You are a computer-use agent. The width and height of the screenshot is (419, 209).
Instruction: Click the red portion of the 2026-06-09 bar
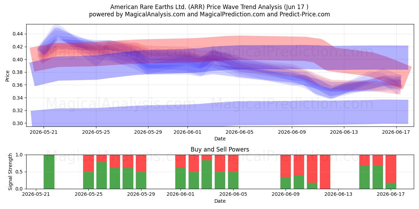pos(286,166)
